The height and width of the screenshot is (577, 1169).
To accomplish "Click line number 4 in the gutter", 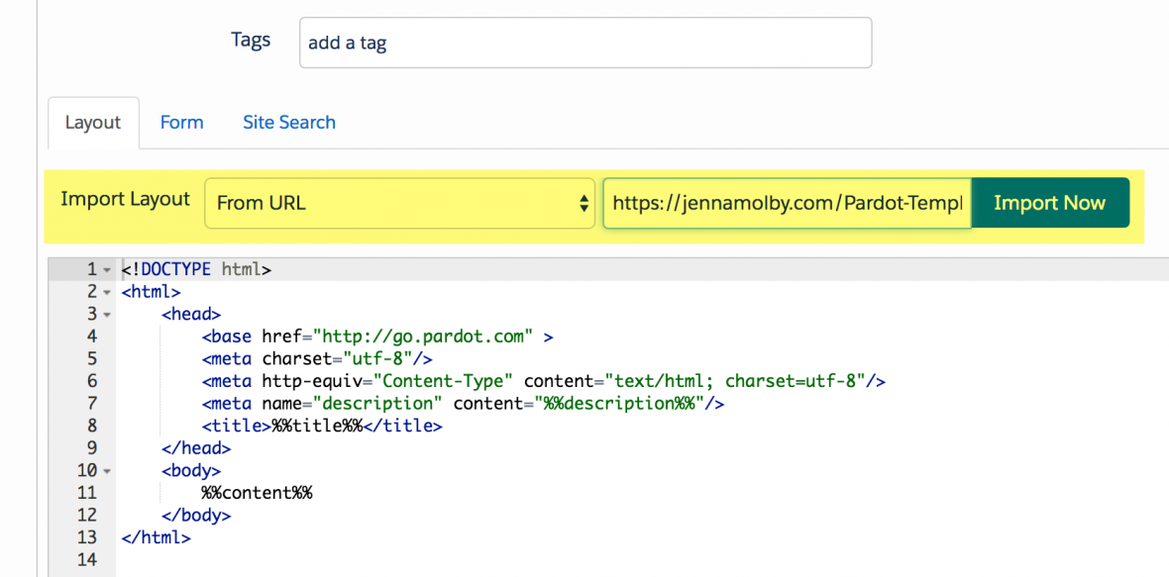I will pyautogui.click(x=91, y=337).
